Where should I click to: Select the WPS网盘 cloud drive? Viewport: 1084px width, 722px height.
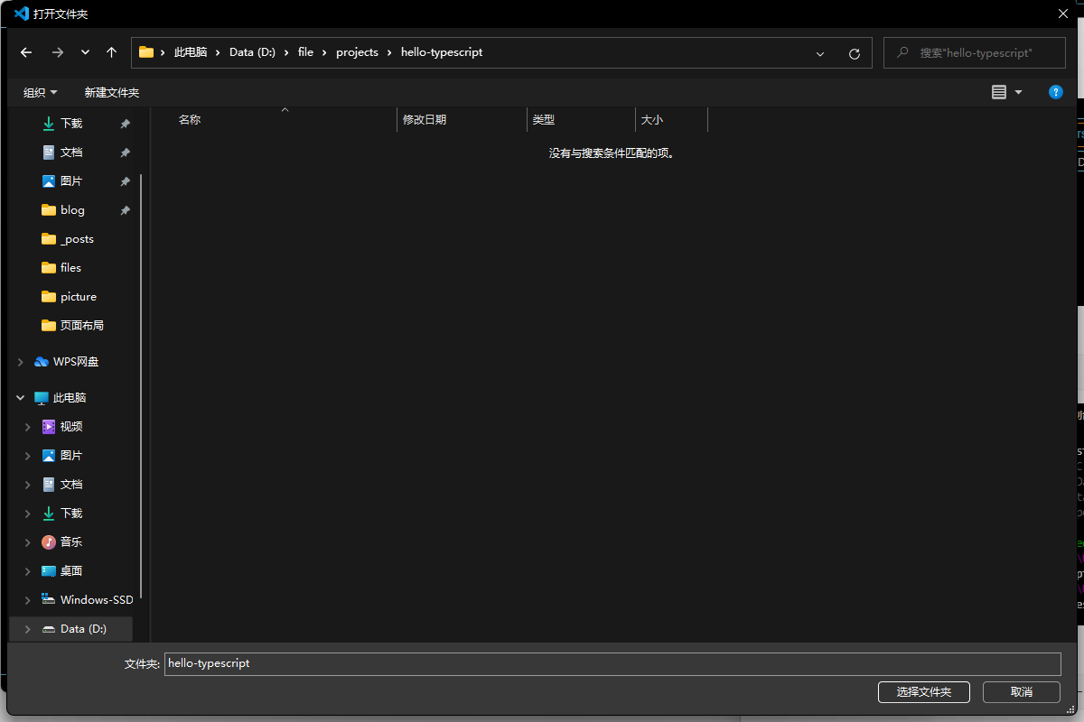(75, 362)
